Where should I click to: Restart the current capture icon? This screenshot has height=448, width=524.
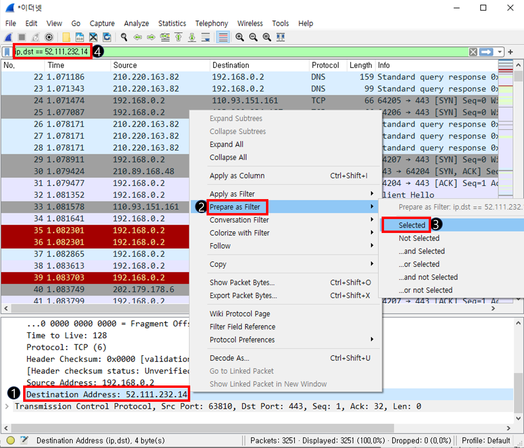tap(35, 37)
